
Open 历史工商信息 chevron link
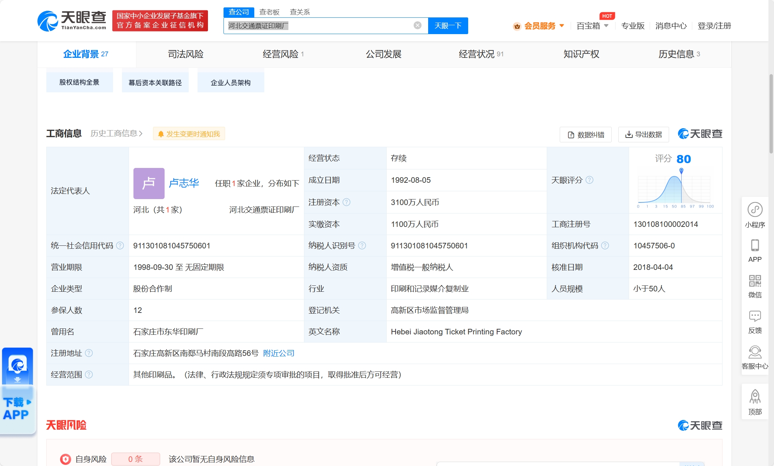point(116,133)
